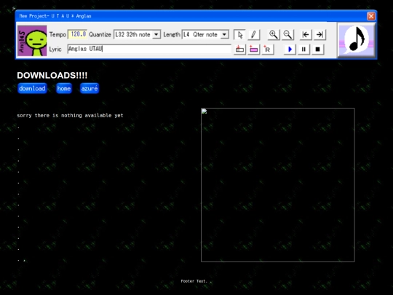Click the Lyric text field
The width and height of the screenshot is (393, 295).
coord(149,49)
